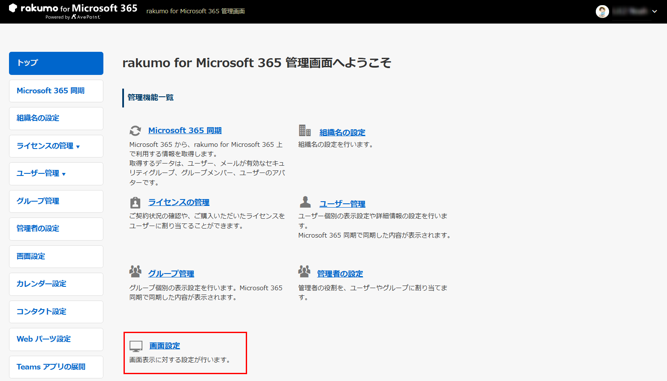This screenshot has width=667, height=381.
Task: Click the sync icon beside Microsoft 365 同期
Action: 136,131
